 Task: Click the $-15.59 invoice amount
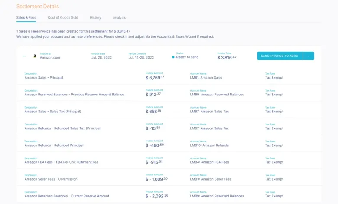pyautogui.click(x=153, y=128)
